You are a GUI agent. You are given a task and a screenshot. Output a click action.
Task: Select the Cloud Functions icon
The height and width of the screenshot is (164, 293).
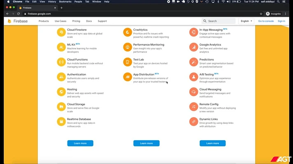[61, 62]
